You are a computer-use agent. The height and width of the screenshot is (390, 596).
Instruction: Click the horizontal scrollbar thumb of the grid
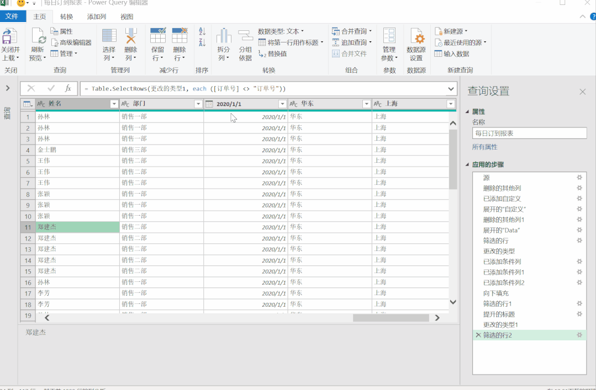tap(391, 318)
